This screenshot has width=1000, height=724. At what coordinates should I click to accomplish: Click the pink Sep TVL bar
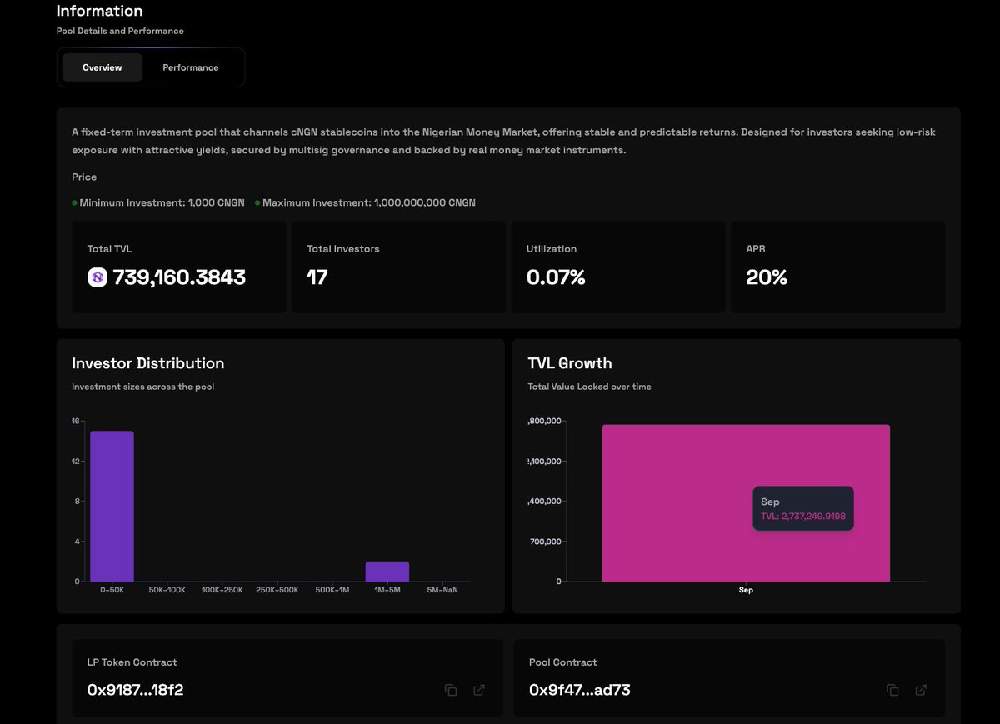point(746,503)
